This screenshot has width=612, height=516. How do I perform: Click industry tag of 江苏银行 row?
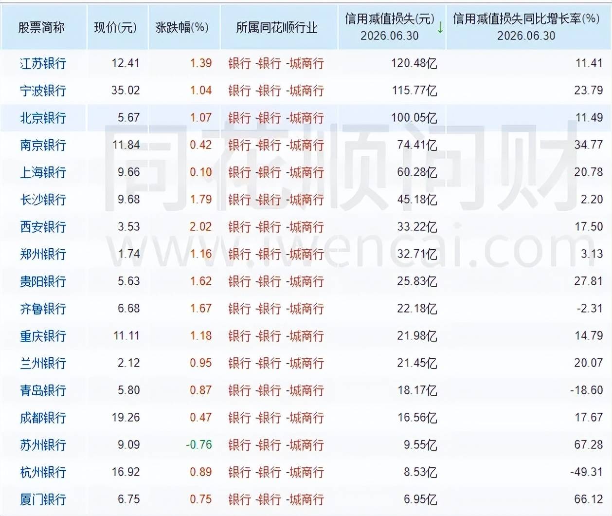pos(276,63)
